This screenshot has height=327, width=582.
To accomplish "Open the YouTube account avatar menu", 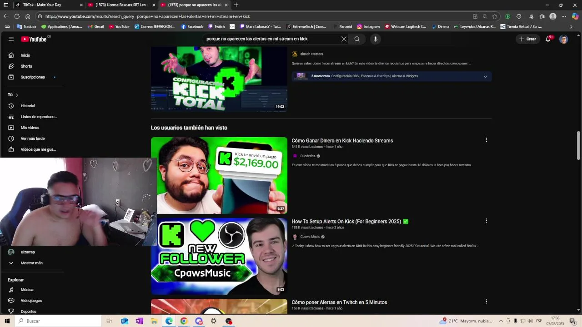I will [564, 39].
